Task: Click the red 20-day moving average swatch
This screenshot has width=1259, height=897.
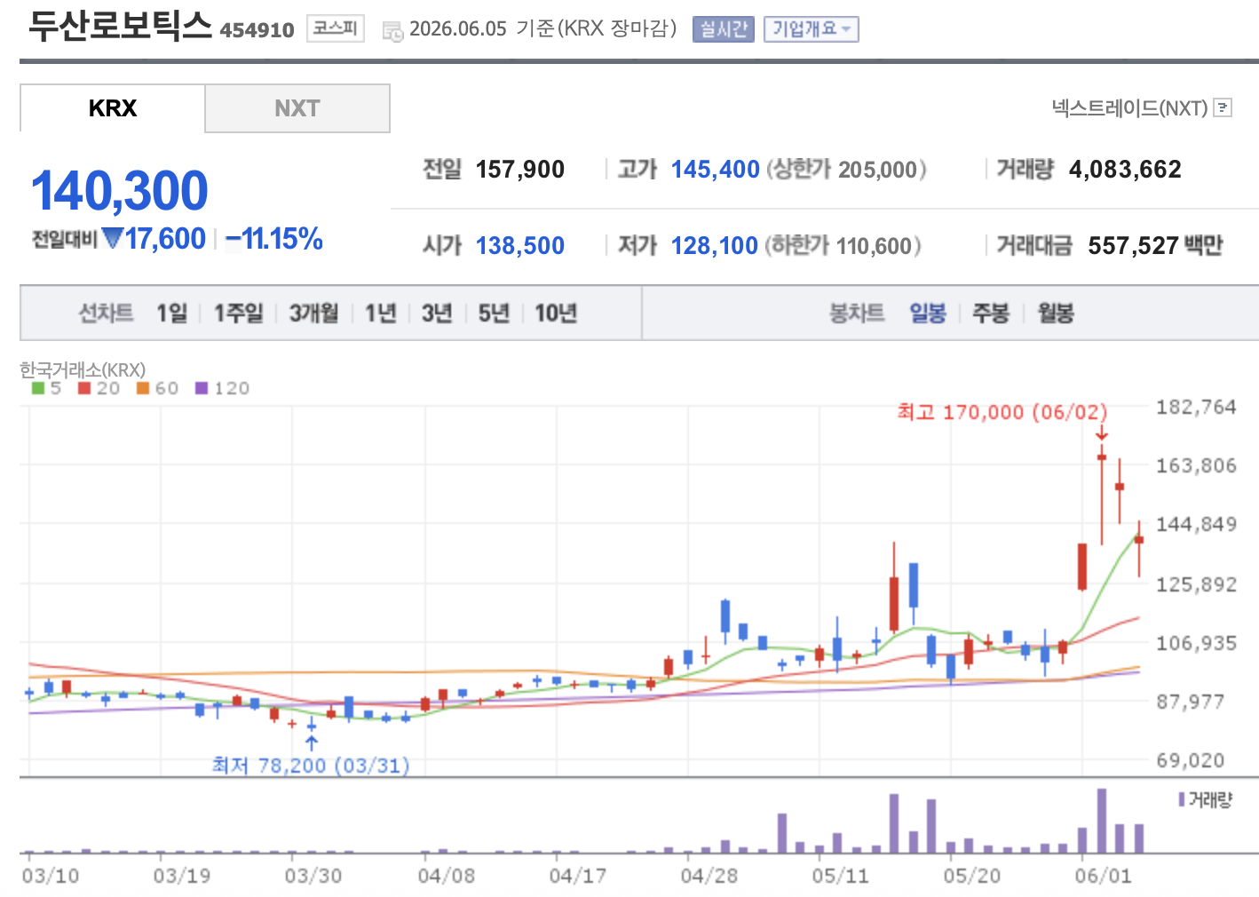Action: (84, 388)
